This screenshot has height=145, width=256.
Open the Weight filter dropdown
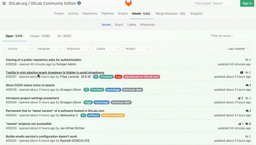137,49
